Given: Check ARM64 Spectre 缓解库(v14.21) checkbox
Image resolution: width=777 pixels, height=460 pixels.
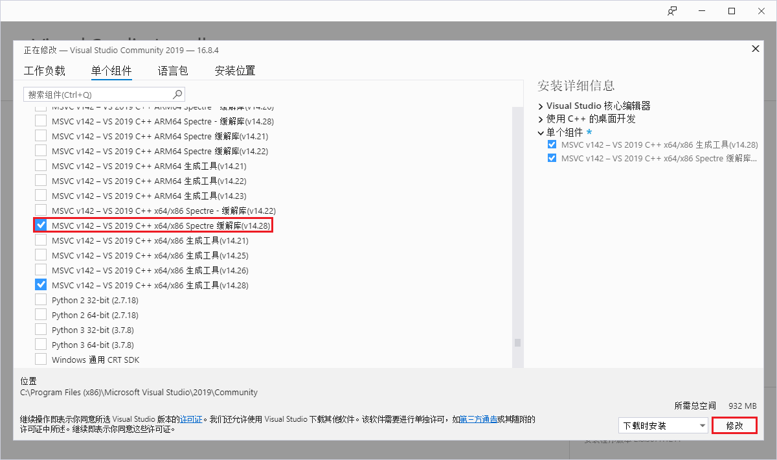Looking at the screenshot, I should pos(41,136).
